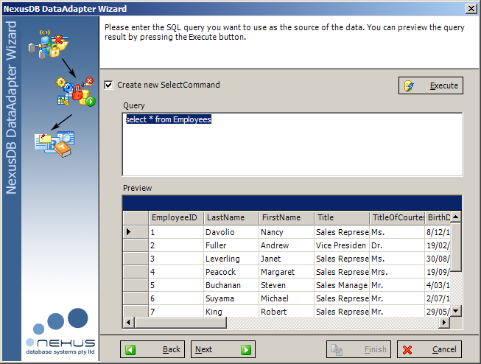Click the Michael first name cell
Screen dimensions: 481x364
point(287,298)
